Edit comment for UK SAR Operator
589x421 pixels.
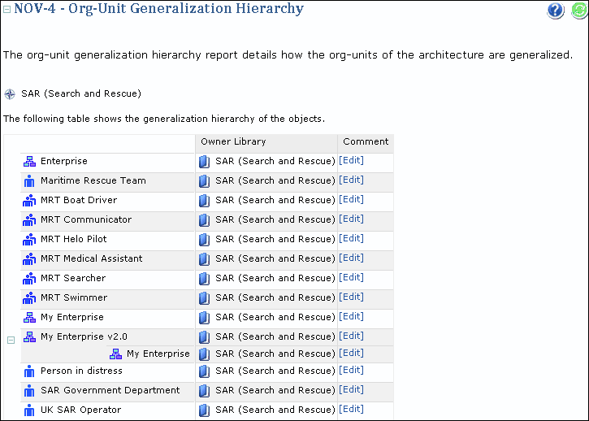[351, 410]
